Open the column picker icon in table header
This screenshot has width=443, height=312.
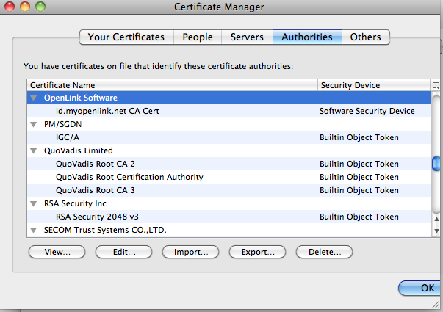(x=436, y=85)
